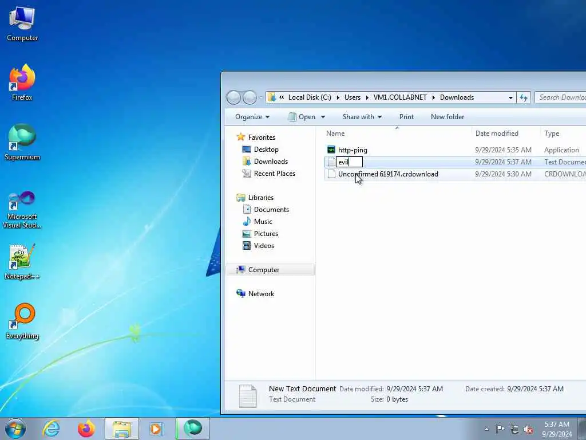Screen dimensions: 586x440
Task: Click the CRDOWNLOAD type cell
Action: pyautogui.click(x=565, y=174)
